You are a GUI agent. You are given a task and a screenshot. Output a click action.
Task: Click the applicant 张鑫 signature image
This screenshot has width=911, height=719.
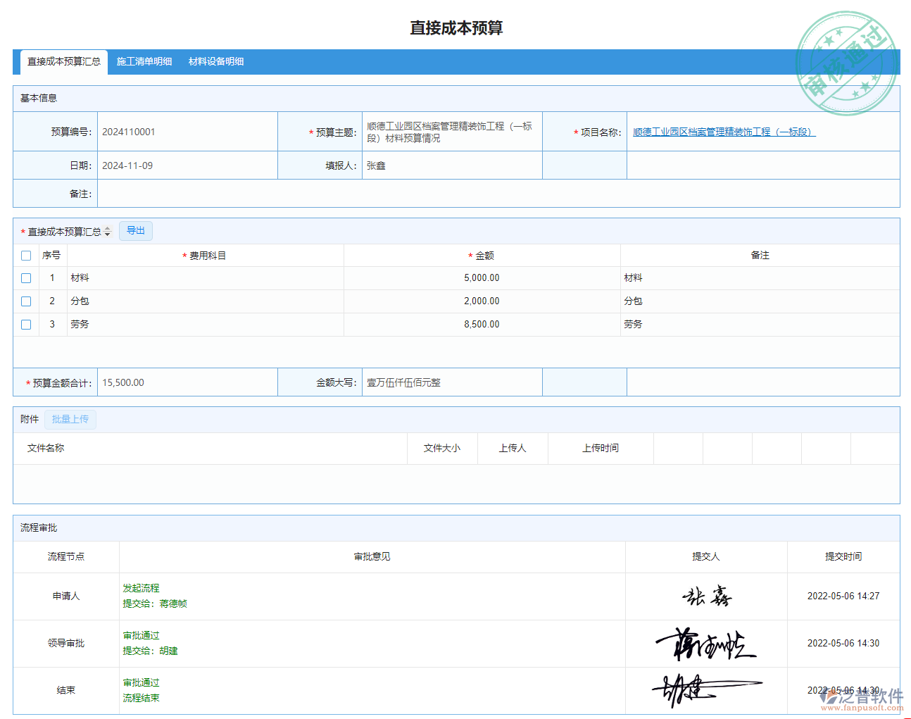pyautogui.click(x=706, y=596)
